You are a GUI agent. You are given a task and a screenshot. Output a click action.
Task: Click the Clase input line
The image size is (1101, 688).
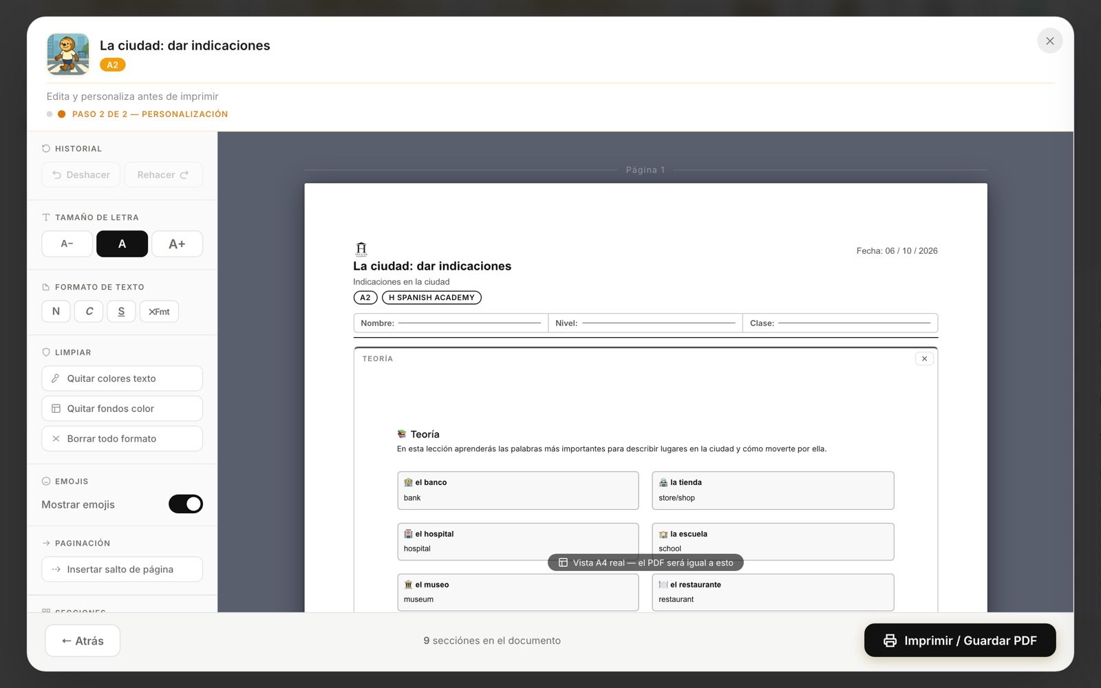(x=854, y=323)
